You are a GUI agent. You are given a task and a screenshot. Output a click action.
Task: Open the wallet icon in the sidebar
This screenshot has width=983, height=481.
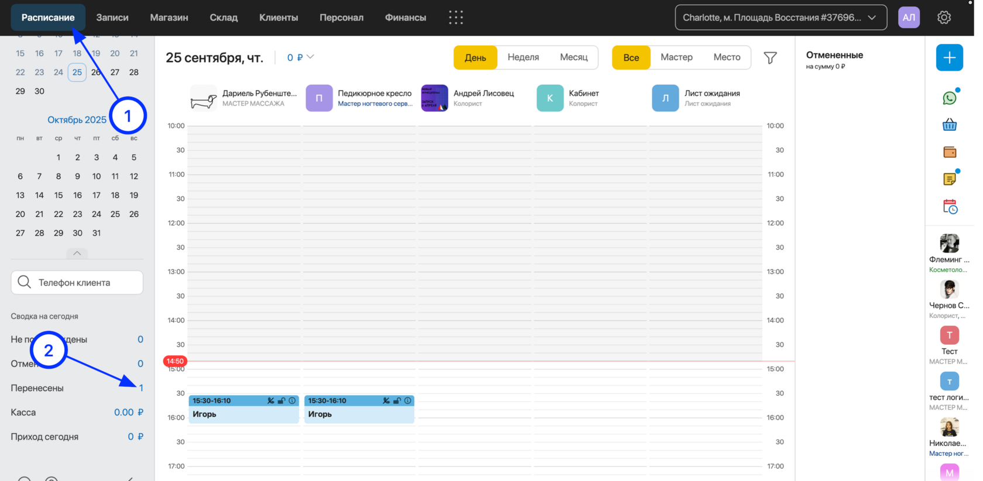pyautogui.click(x=949, y=152)
